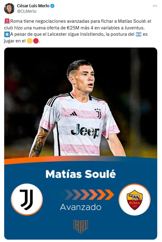Click César Luis Merlo's profile avatar
Image resolution: width=162 pixels, height=242 pixels.
point(9,8)
